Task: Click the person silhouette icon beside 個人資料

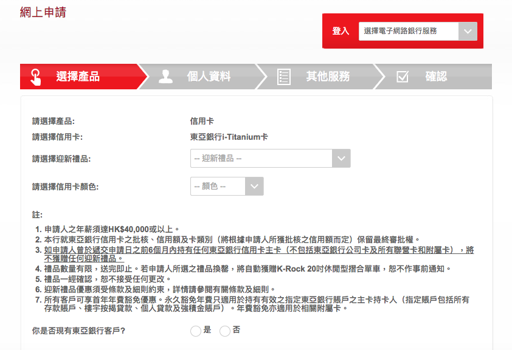Action: (x=165, y=77)
